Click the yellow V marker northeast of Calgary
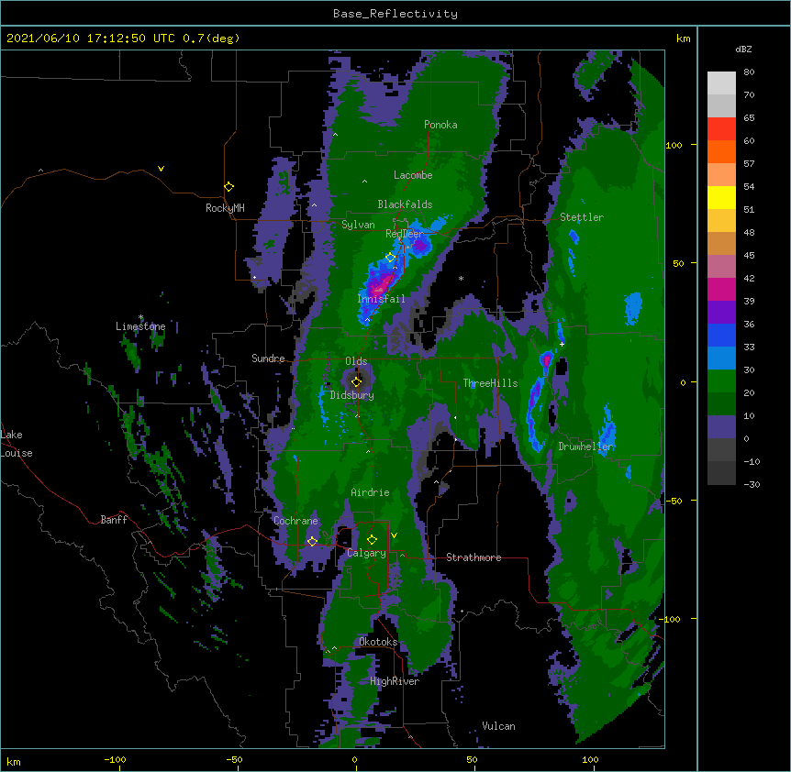 point(394,535)
